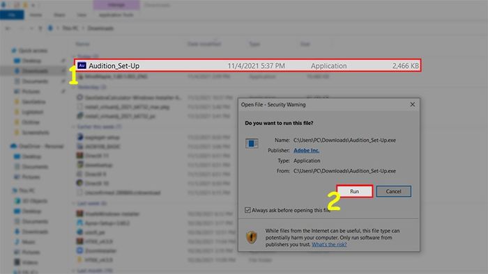Select the Manage contextual tab

pyautogui.click(x=116, y=5)
